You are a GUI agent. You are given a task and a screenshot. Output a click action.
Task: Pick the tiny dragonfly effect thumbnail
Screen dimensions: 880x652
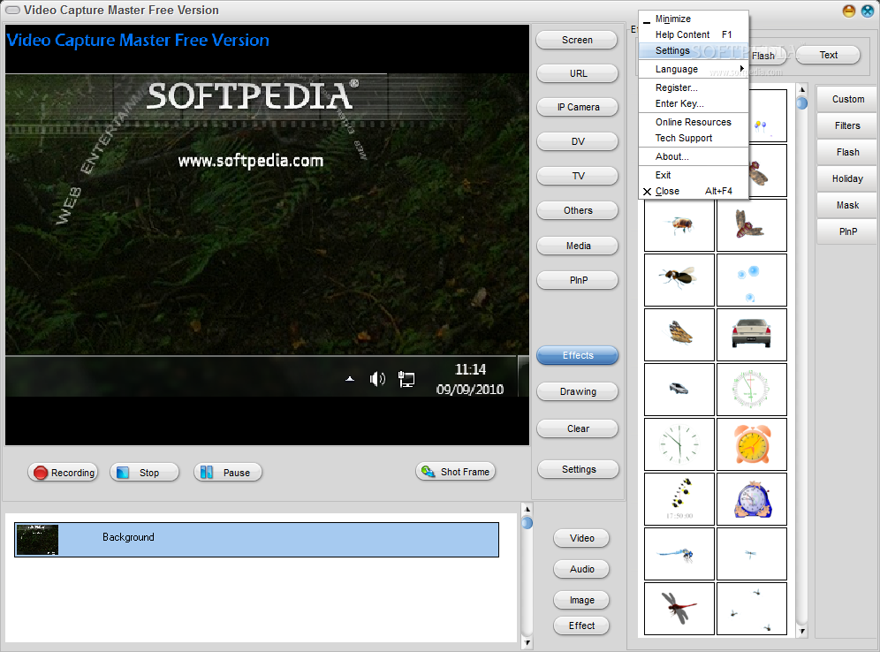point(752,553)
